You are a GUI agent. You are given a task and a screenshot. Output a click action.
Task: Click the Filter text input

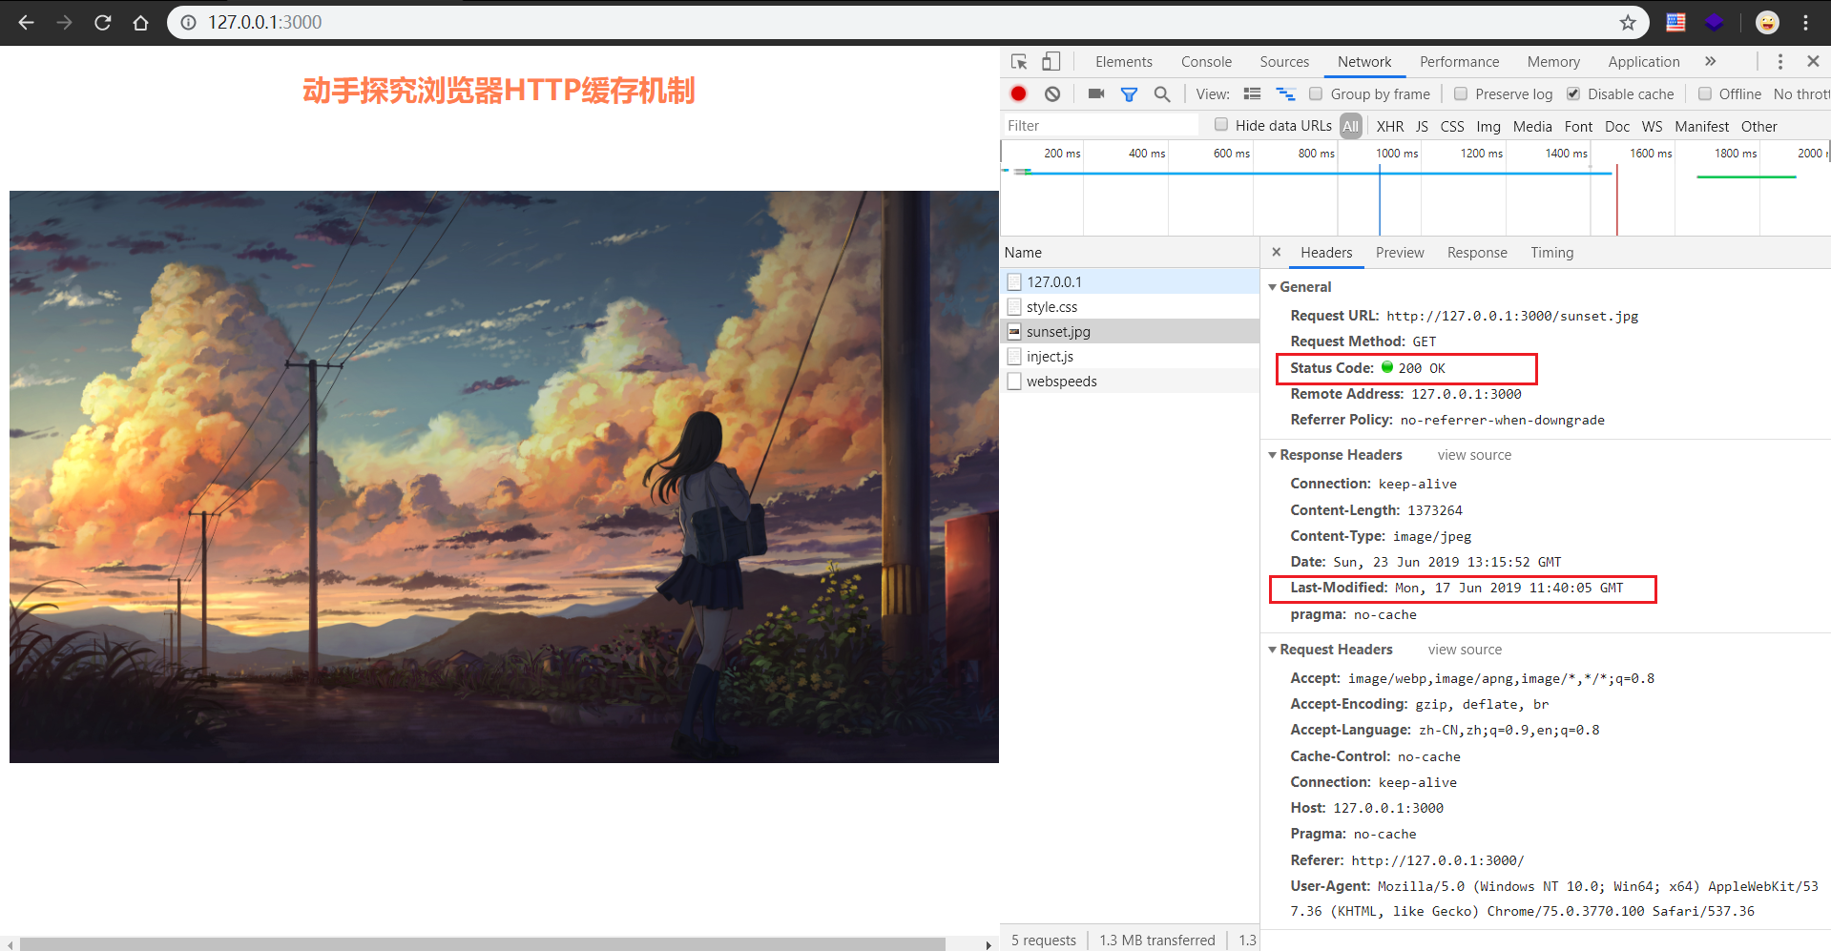click(x=1100, y=125)
